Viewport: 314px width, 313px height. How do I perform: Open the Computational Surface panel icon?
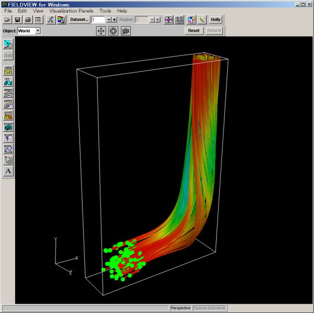coord(8,70)
